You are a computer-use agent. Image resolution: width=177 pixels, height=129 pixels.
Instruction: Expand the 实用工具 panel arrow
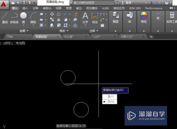[172, 31]
